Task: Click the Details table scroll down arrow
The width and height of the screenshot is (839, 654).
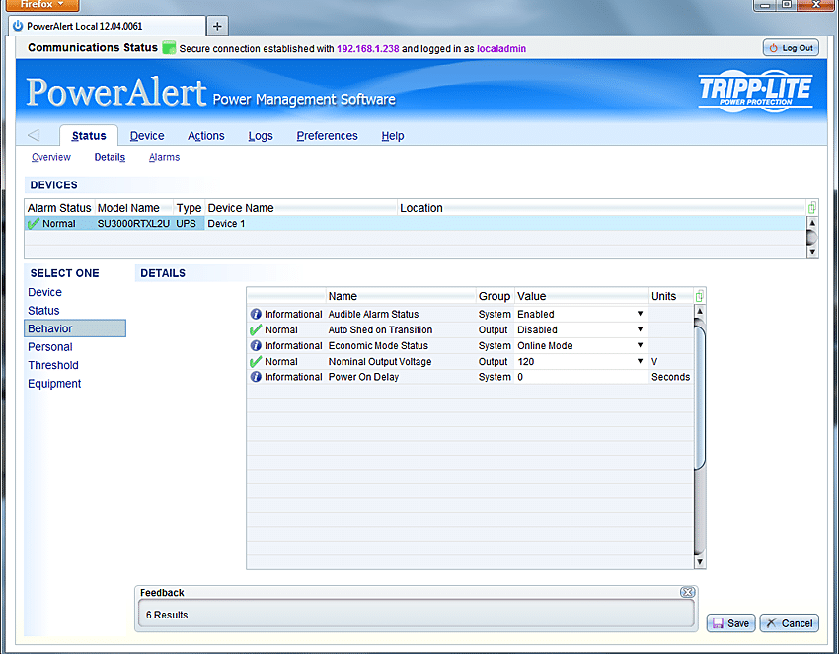Action: pos(700,561)
